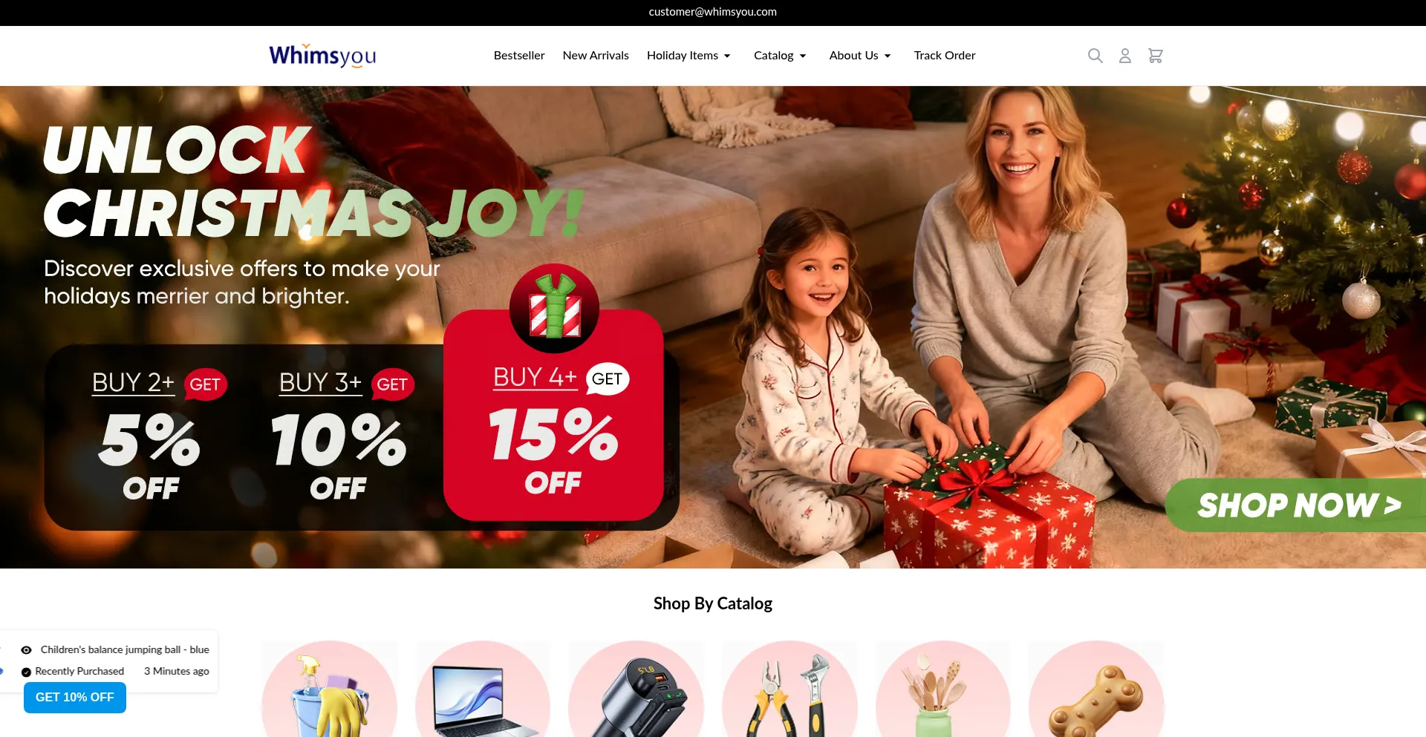Go to Whimsyou logo homepage
The width and height of the screenshot is (1426, 737).
coord(322,56)
